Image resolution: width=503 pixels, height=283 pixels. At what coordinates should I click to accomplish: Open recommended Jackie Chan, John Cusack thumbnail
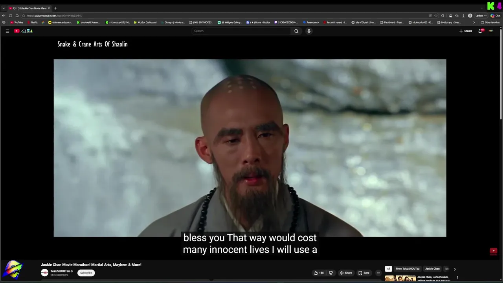400,279
